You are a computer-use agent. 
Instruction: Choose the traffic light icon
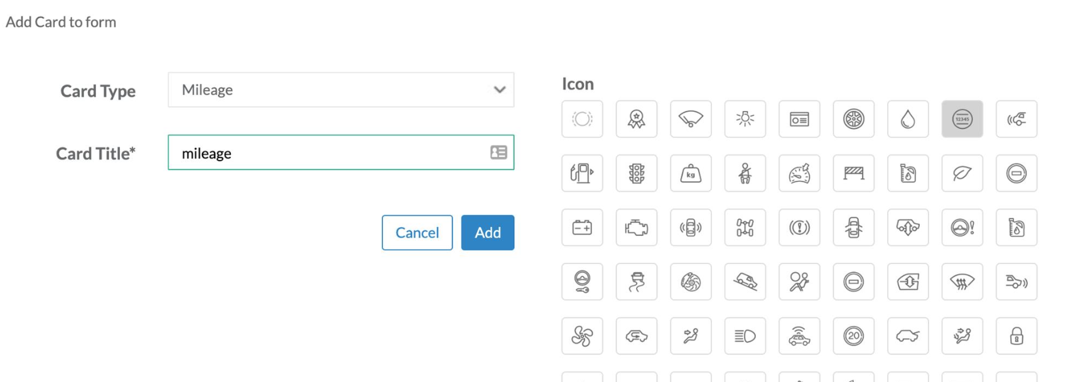pyautogui.click(x=636, y=173)
